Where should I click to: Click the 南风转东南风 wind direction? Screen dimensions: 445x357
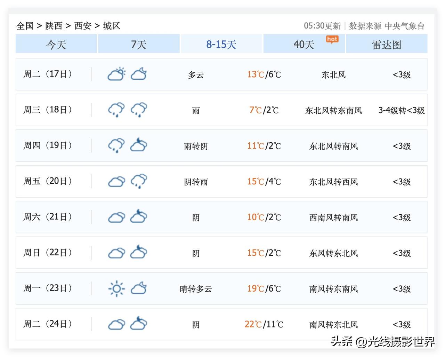point(333,289)
